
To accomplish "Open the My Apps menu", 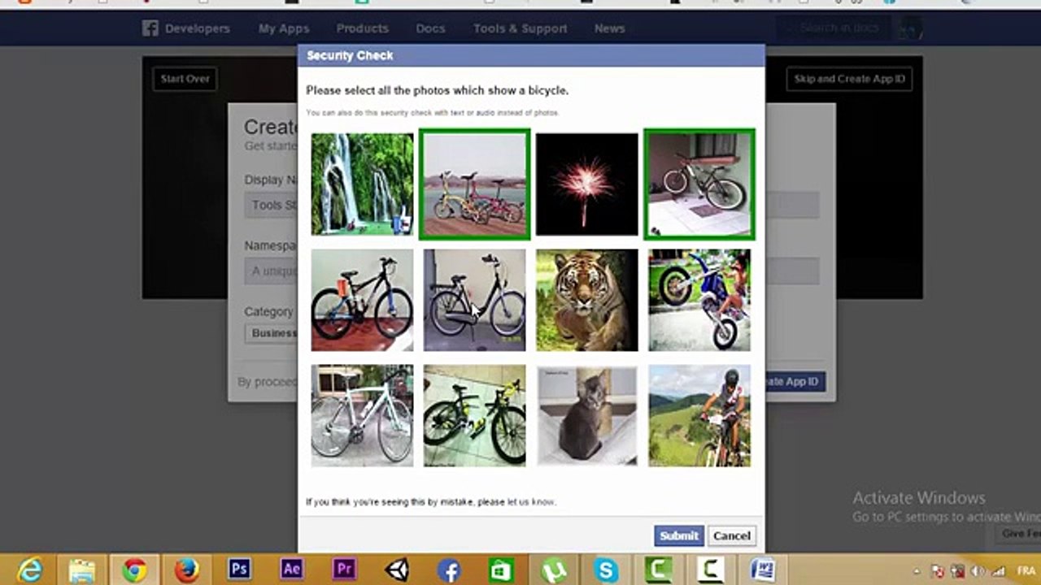I will (x=283, y=28).
